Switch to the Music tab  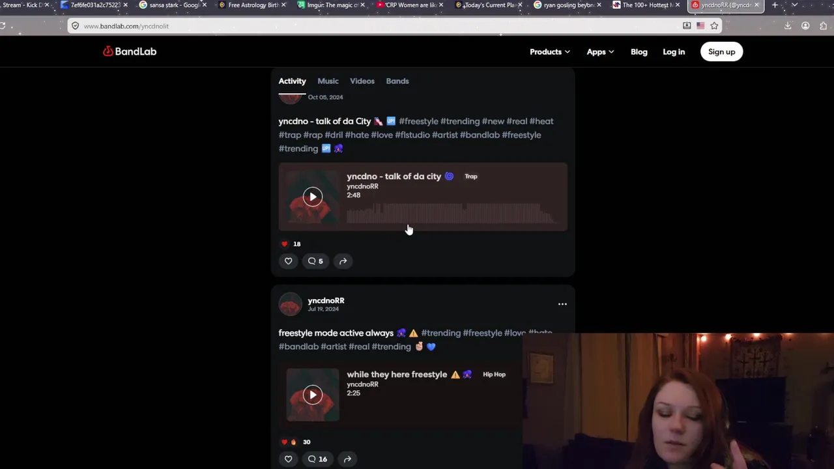(328, 81)
